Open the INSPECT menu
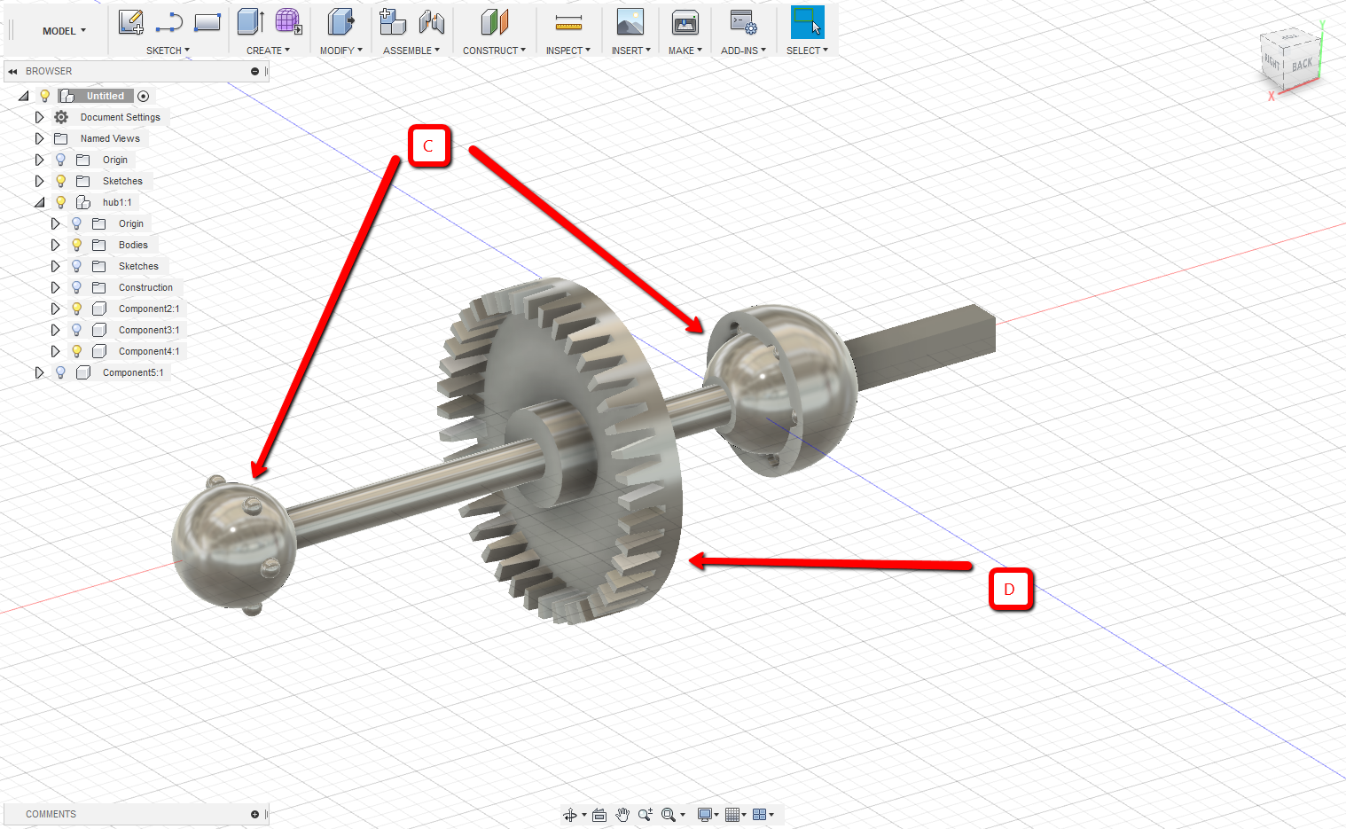1346x829 pixels. point(568,51)
